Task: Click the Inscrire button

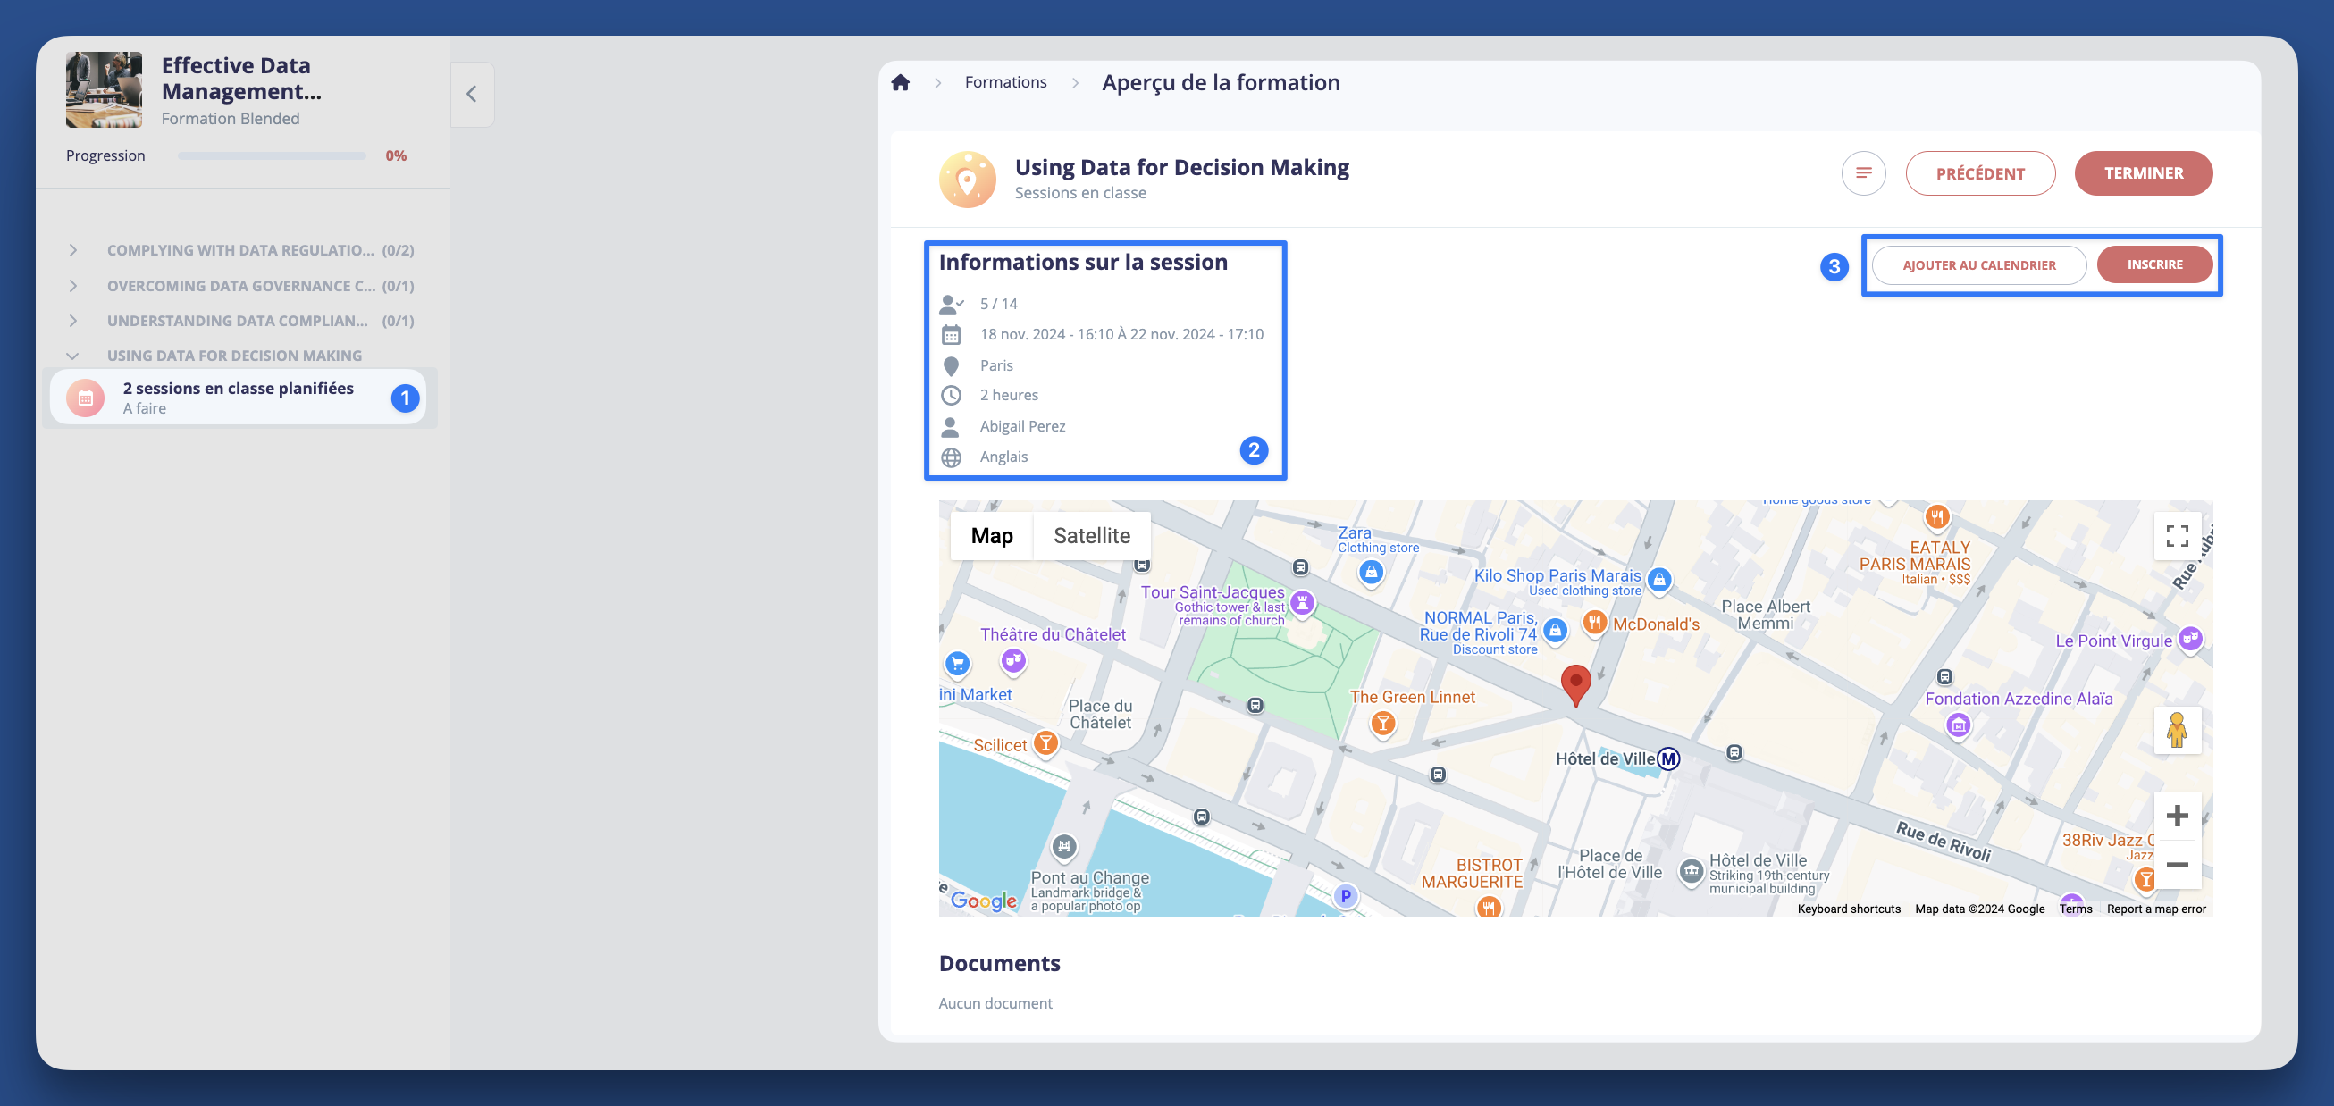Action: point(2153,264)
